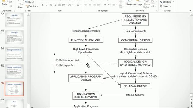
Task: Click the FUNCTIONAL ANALYSIS box
Action: pos(86,40)
